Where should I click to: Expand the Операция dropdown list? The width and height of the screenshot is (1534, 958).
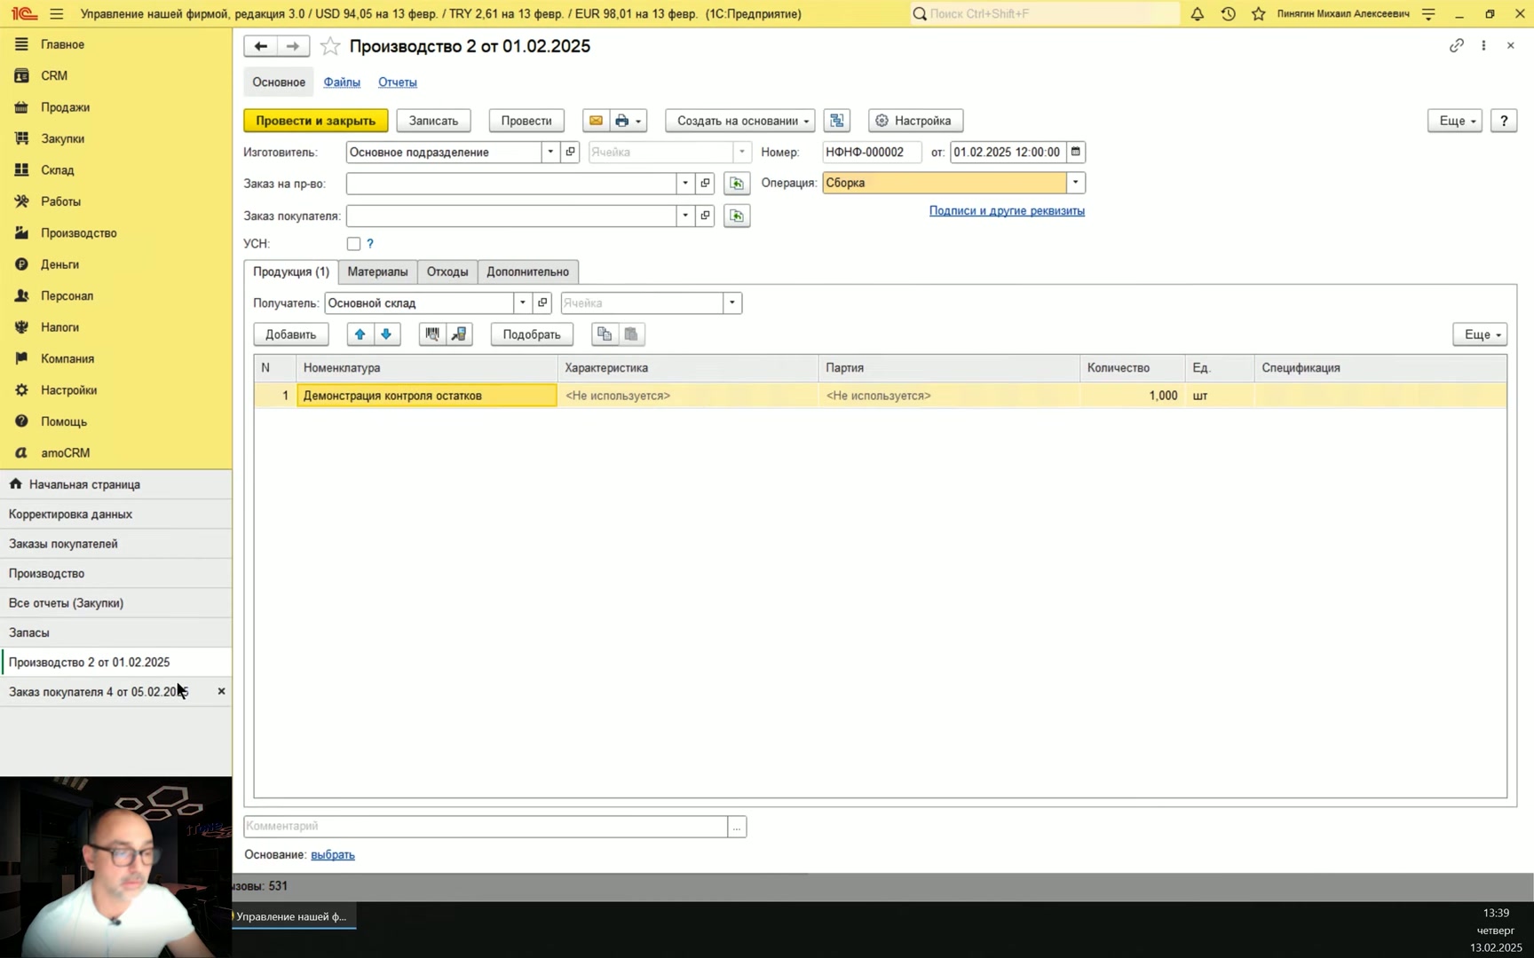pyautogui.click(x=1076, y=183)
